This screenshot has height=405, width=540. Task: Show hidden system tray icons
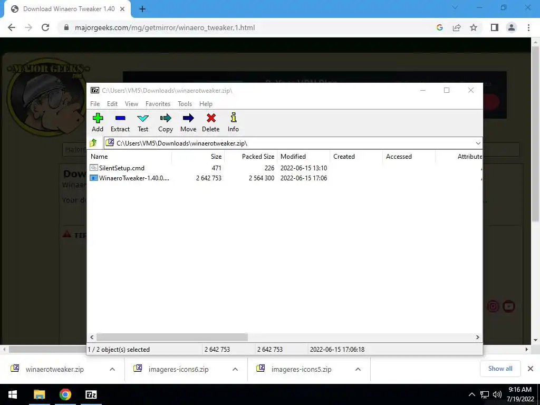tap(472, 394)
